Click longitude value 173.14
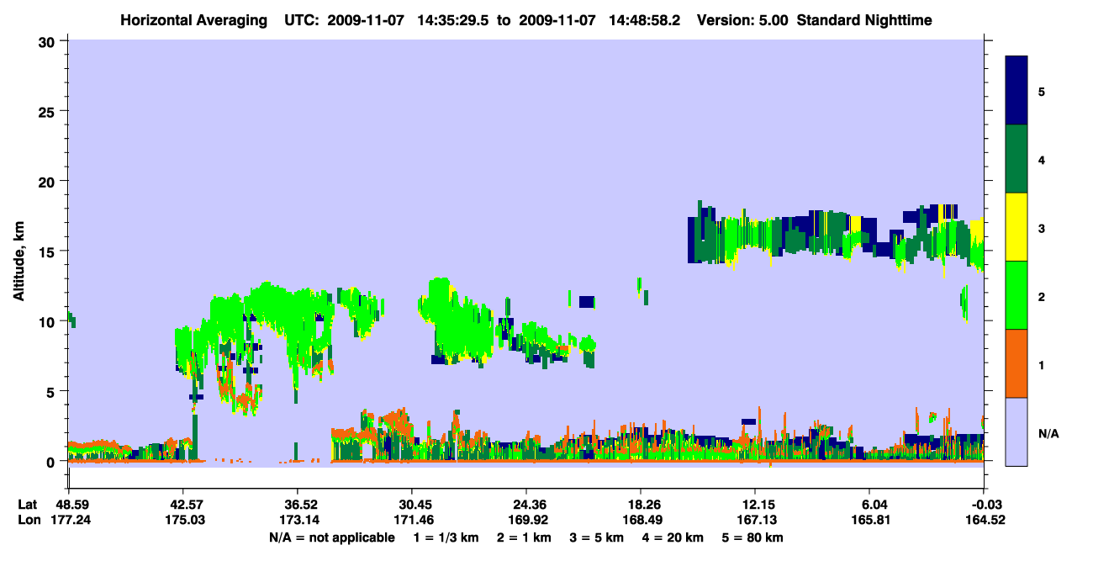1093x561 pixels. [x=298, y=520]
